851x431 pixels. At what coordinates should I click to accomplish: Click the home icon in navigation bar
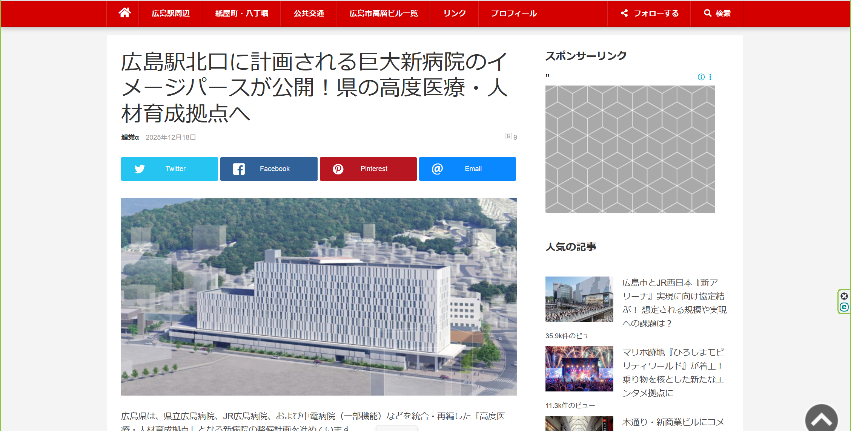124,13
